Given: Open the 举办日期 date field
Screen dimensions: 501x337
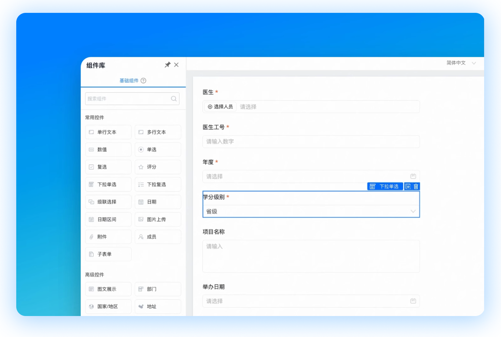Looking at the screenshot, I should coord(311,301).
